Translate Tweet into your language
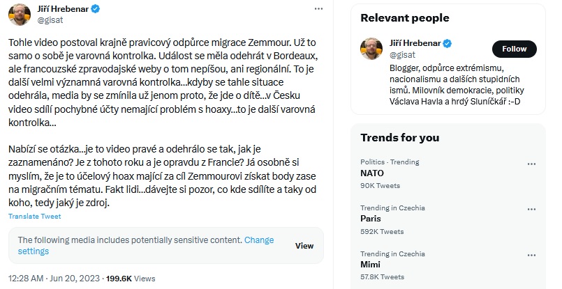Viewport: 562px width, 289px height. [34, 216]
